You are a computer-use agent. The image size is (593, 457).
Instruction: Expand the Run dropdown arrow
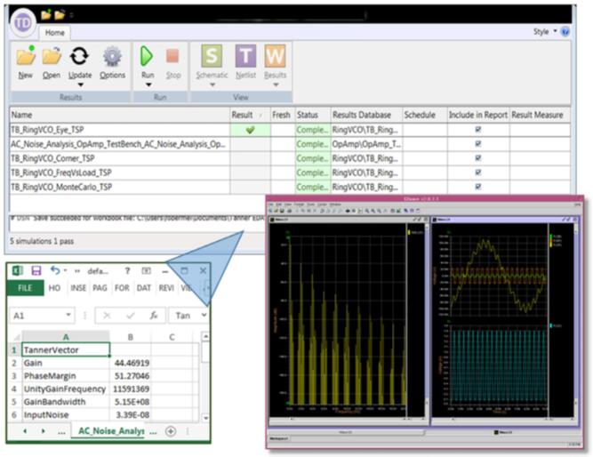coord(148,85)
